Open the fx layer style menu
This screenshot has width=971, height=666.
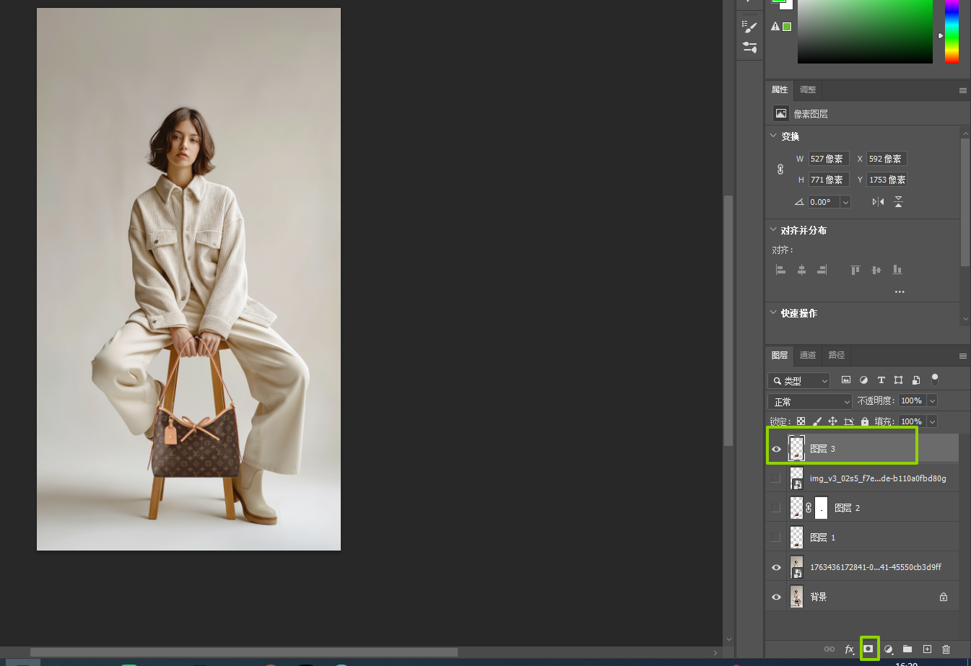tap(849, 649)
